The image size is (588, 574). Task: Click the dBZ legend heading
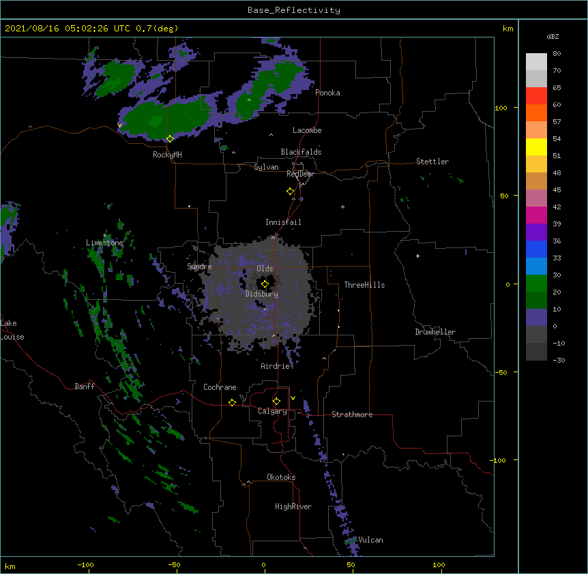(x=553, y=36)
